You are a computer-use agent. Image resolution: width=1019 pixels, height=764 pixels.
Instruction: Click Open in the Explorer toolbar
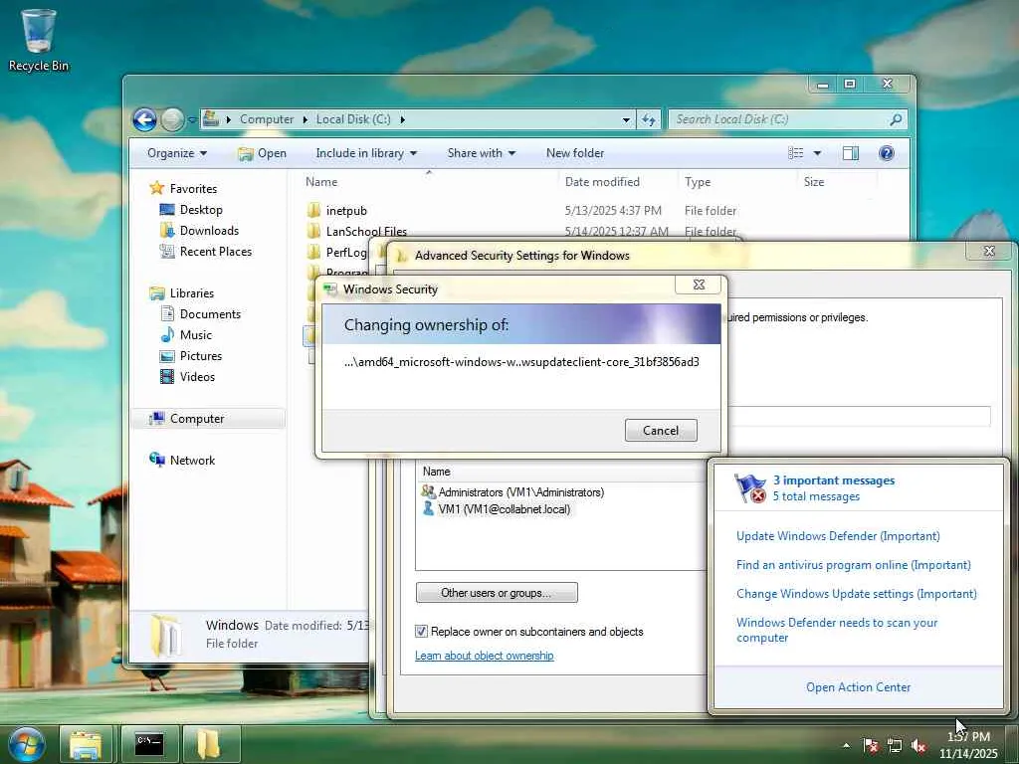coord(263,153)
